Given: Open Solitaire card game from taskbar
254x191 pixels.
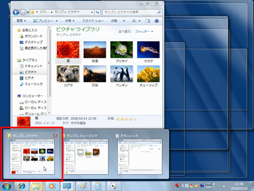Looking at the screenshot, I should click(x=114, y=186).
